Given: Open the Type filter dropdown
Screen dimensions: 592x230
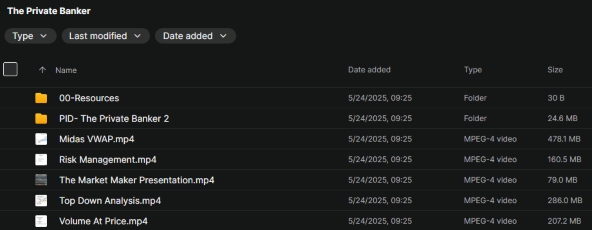Looking at the screenshot, I should [30, 36].
